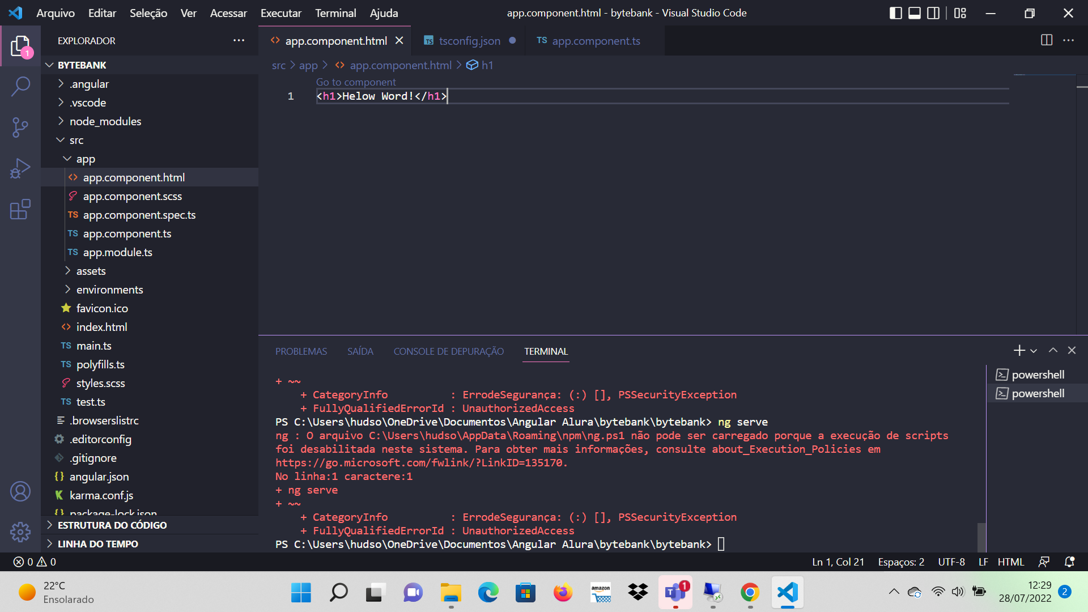Click HTML language mode in status bar
The image size is (1088, 612).
tap(1010, 562)
